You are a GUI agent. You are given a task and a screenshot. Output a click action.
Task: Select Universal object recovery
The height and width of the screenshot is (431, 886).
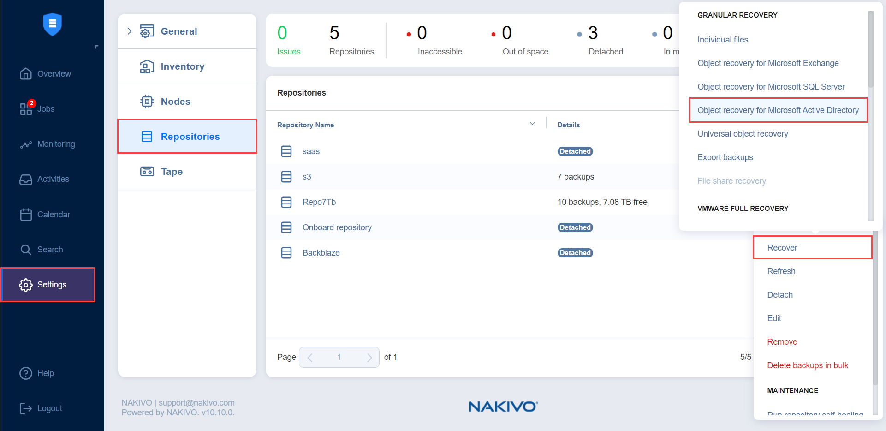(x=743, y=134)
